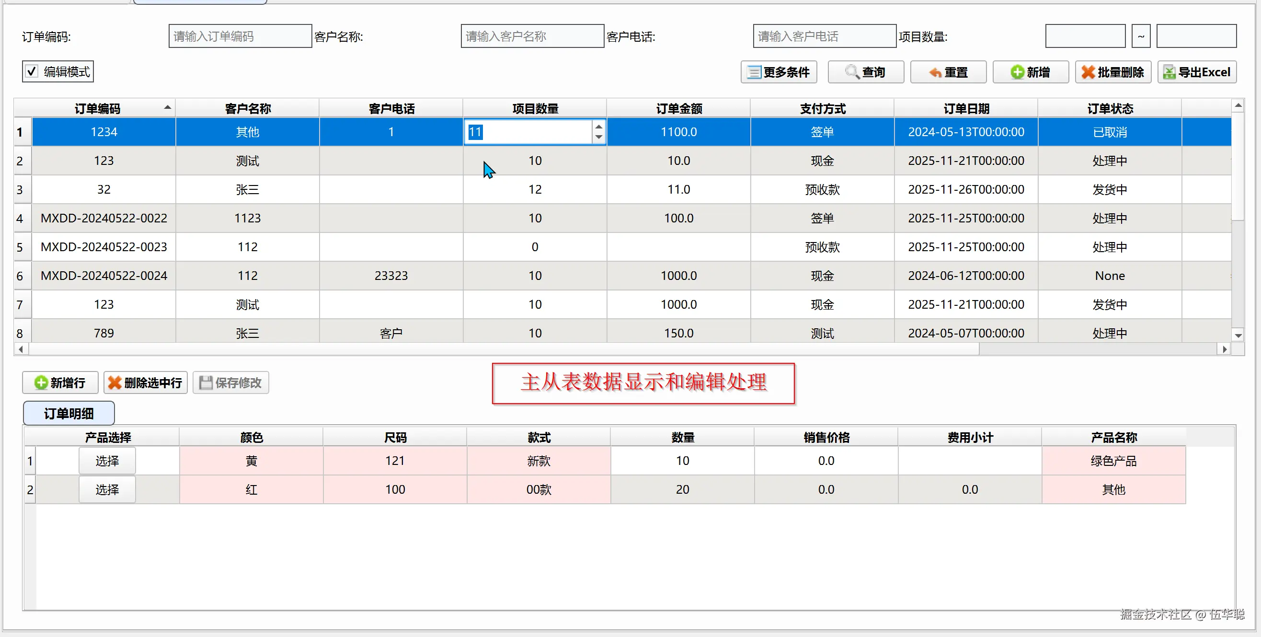The width and height of the screenshot is (1261, 637).
Task: Click 选择 button in detail row 2
Action: [x=107, y=489]
